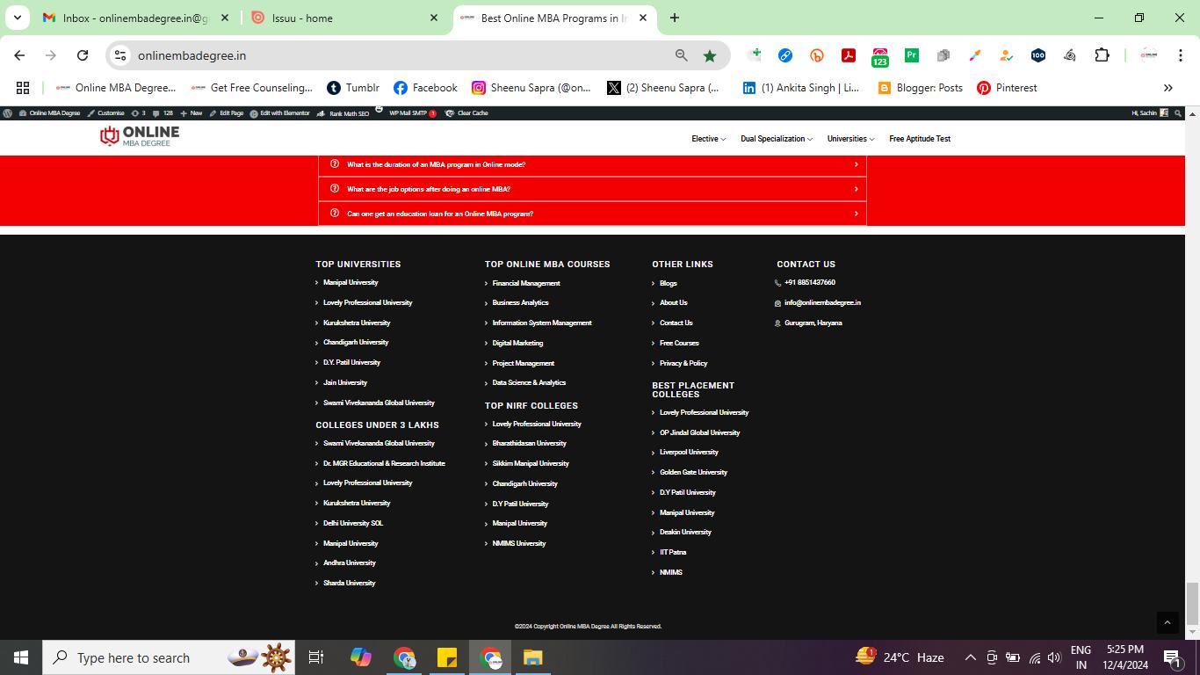Expand FAQ about education loan

(x=592, y=214)
